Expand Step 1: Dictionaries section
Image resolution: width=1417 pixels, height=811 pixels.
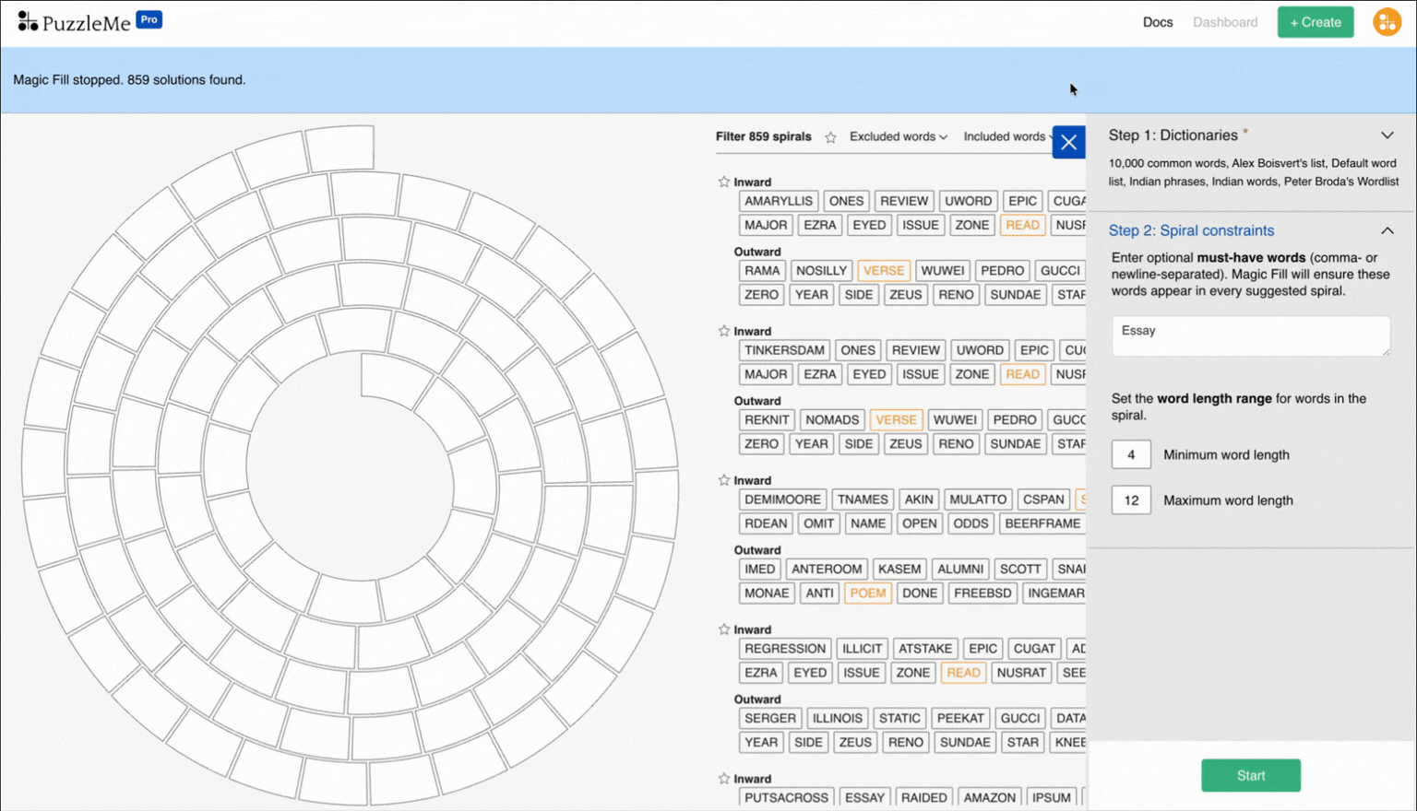1387,135
